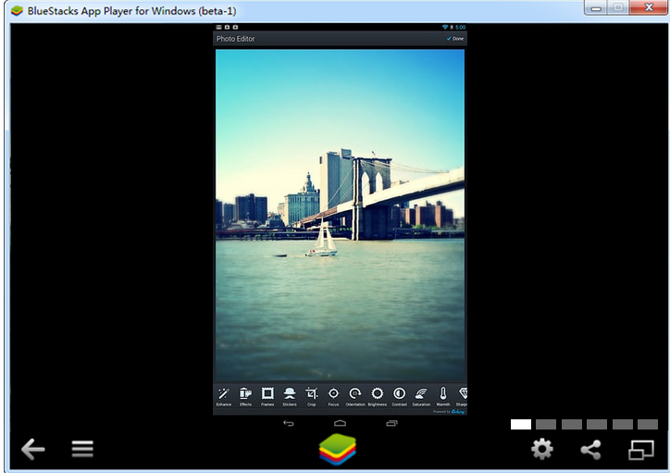Select the Sharpness tool at toolbar end

pyautogui.click(x=462, y=394)
